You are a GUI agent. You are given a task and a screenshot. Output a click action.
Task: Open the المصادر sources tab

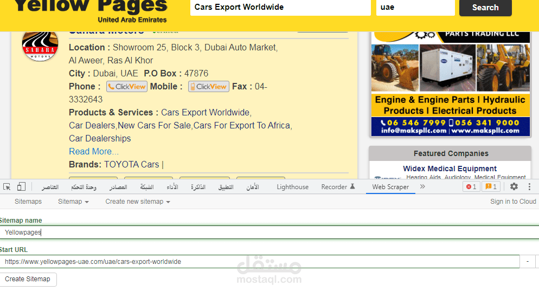point(118,187)
